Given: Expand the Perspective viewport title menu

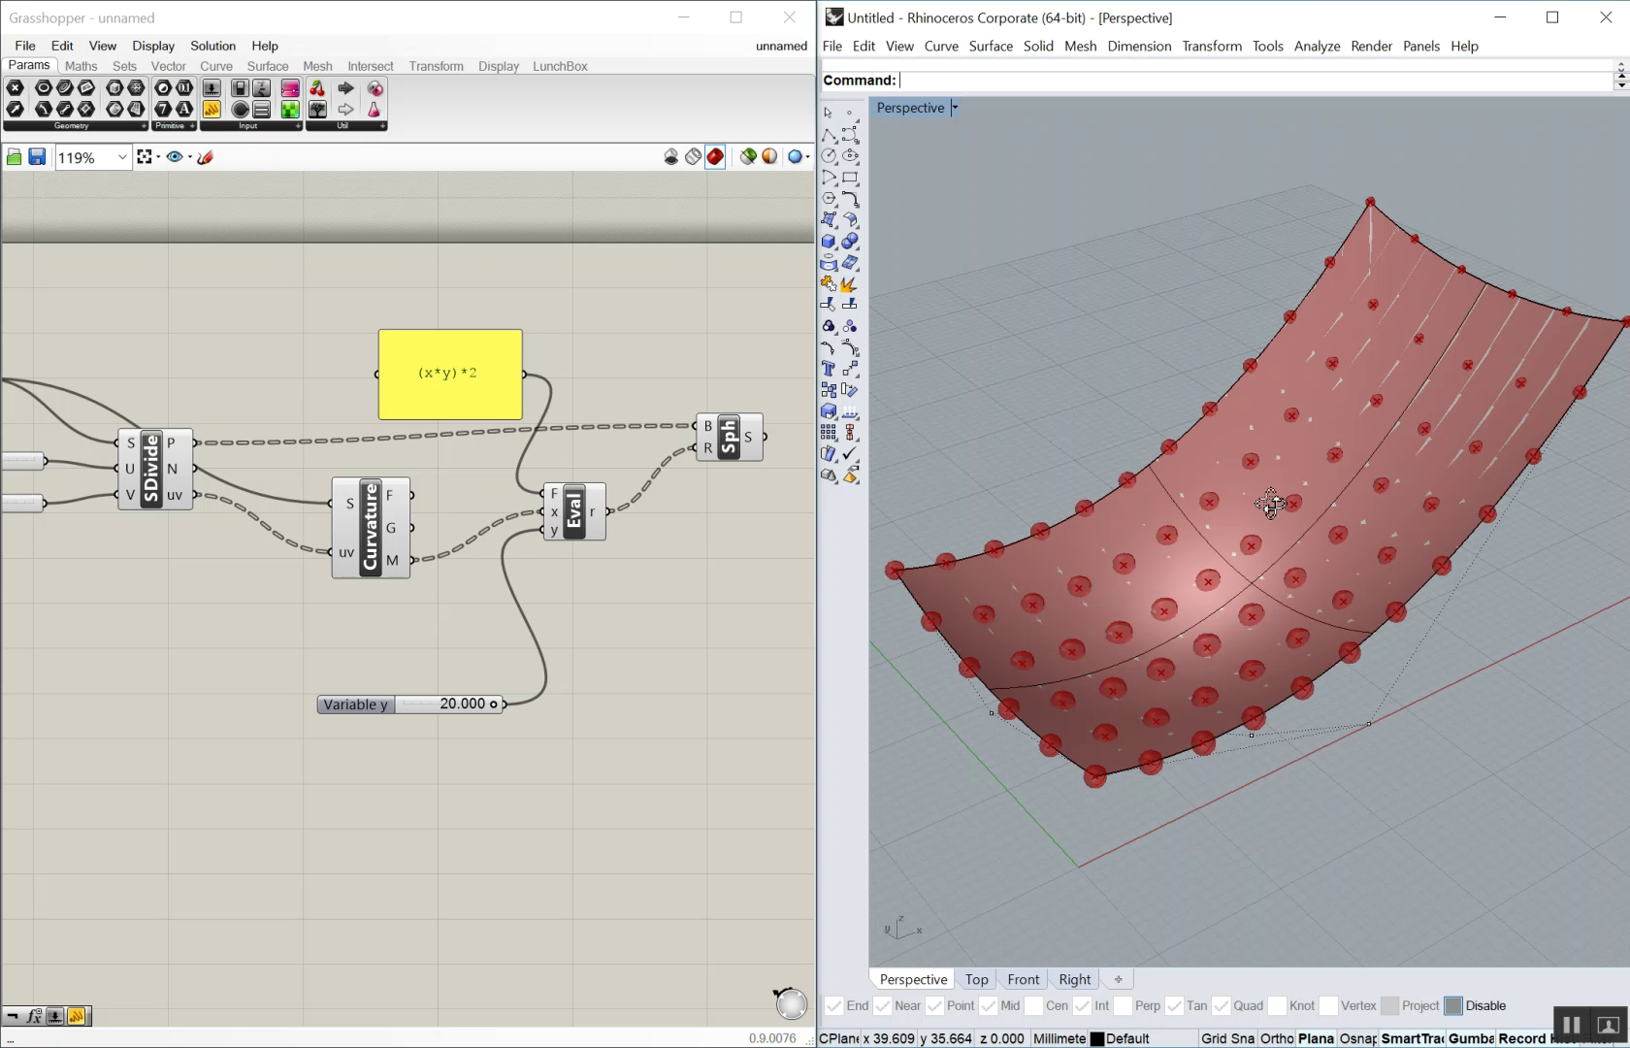Looking at the screenshot, I should click(x=955, y=108).
